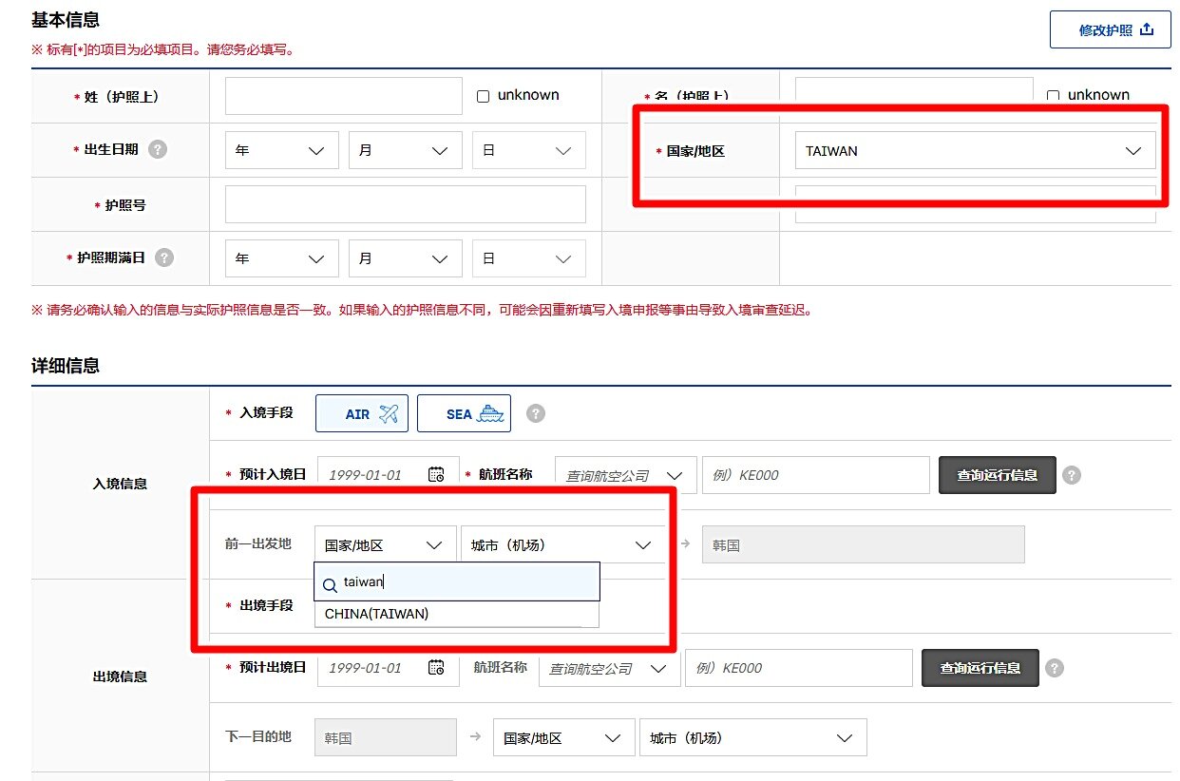Expand the arrival 查询航空公司 airline dropdown
The width and height of the screenshot is (1180, 781).
(625, 475)
